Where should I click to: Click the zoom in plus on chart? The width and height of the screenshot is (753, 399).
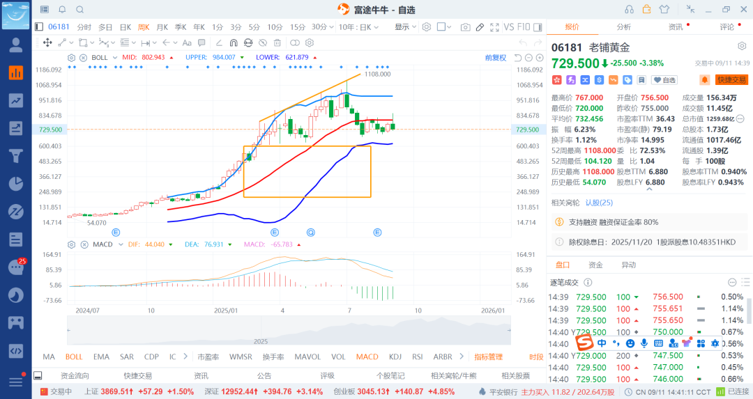pos(540,58)
